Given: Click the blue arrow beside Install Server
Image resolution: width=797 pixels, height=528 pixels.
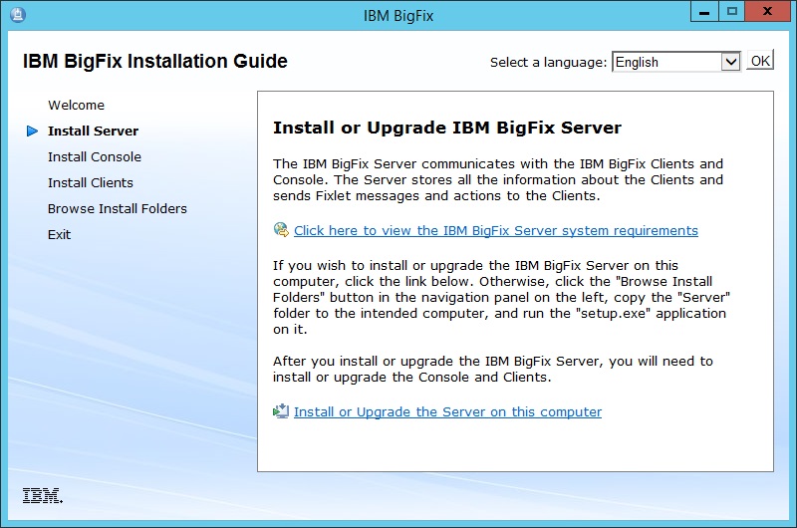Looking at the screenshot, I should point(33,131).
